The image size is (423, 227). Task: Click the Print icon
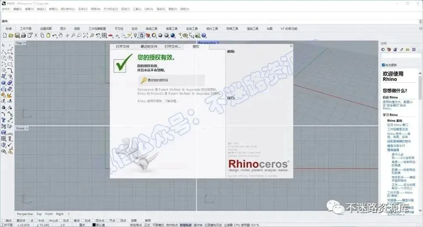coord(23,35)
